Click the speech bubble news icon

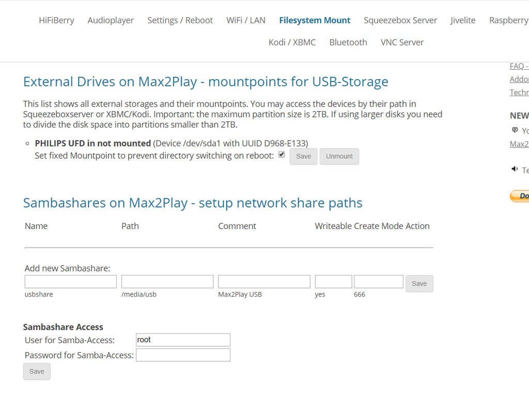coord(515,130)
